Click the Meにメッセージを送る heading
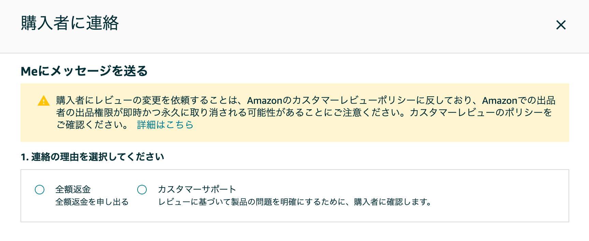589x241 pixels. tap(84, 71)
